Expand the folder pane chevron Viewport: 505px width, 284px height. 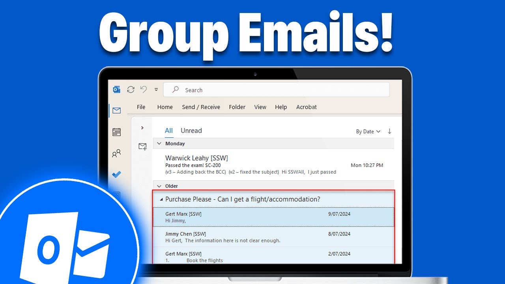(142, 128)
